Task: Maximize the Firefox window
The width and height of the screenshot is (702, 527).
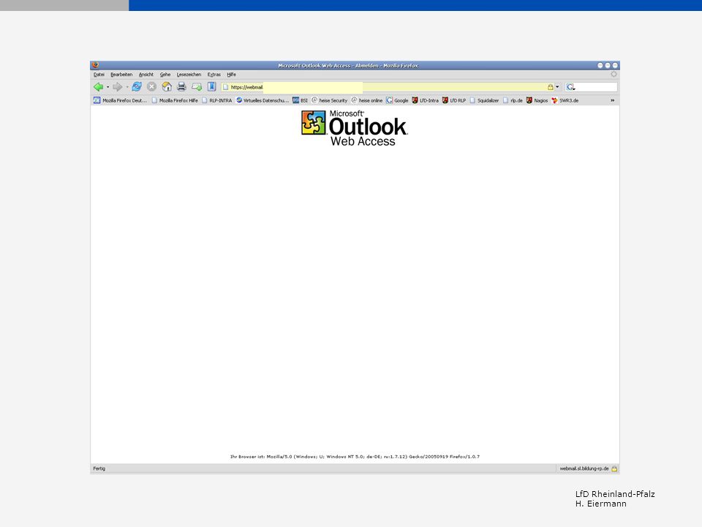Action: tap(608, 65)
